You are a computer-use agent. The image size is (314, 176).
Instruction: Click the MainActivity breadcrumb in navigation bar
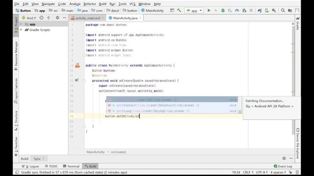(x=153, y=11)
